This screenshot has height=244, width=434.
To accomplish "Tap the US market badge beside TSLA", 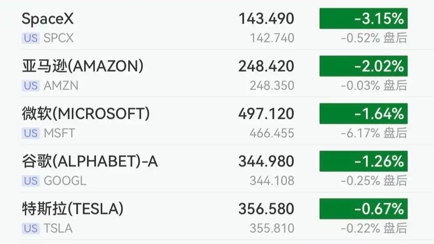I will [31, 229].
